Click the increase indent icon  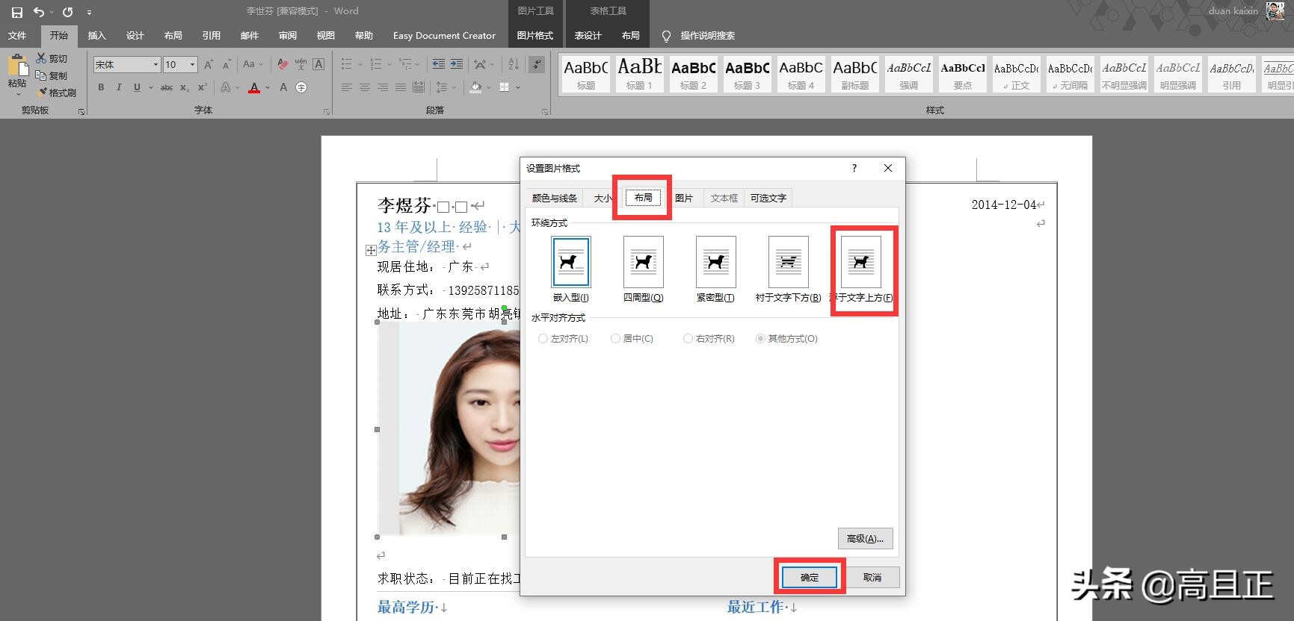click(455, 64)
